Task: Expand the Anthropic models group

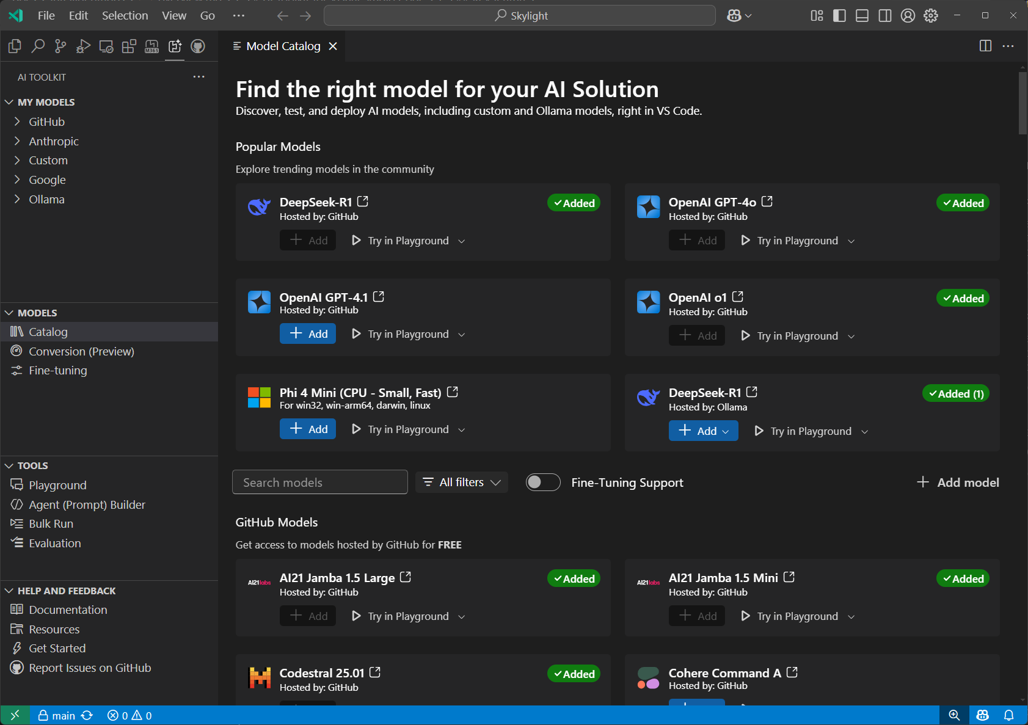Action: click(x=54, y=140)
